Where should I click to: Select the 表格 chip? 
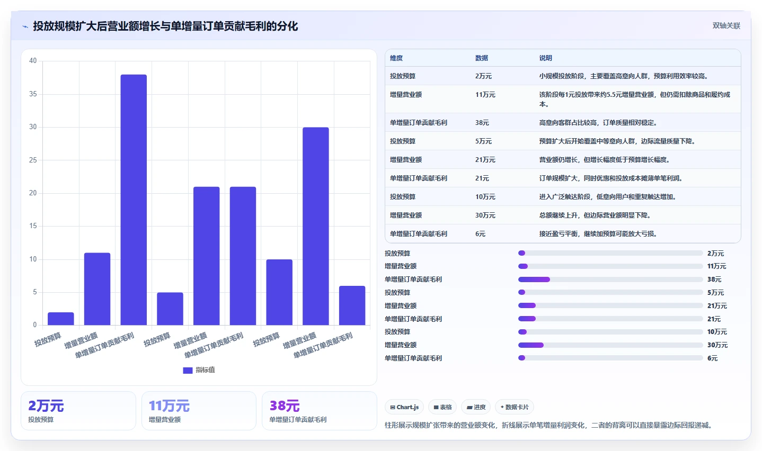442,407
